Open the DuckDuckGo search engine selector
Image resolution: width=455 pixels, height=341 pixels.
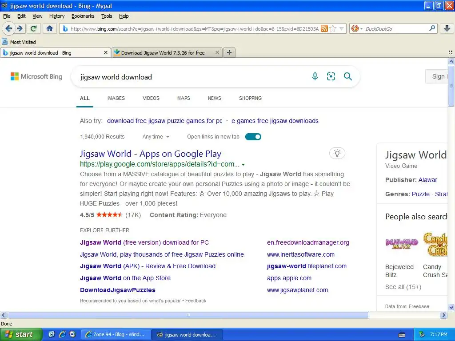click(x=357, y=28)
